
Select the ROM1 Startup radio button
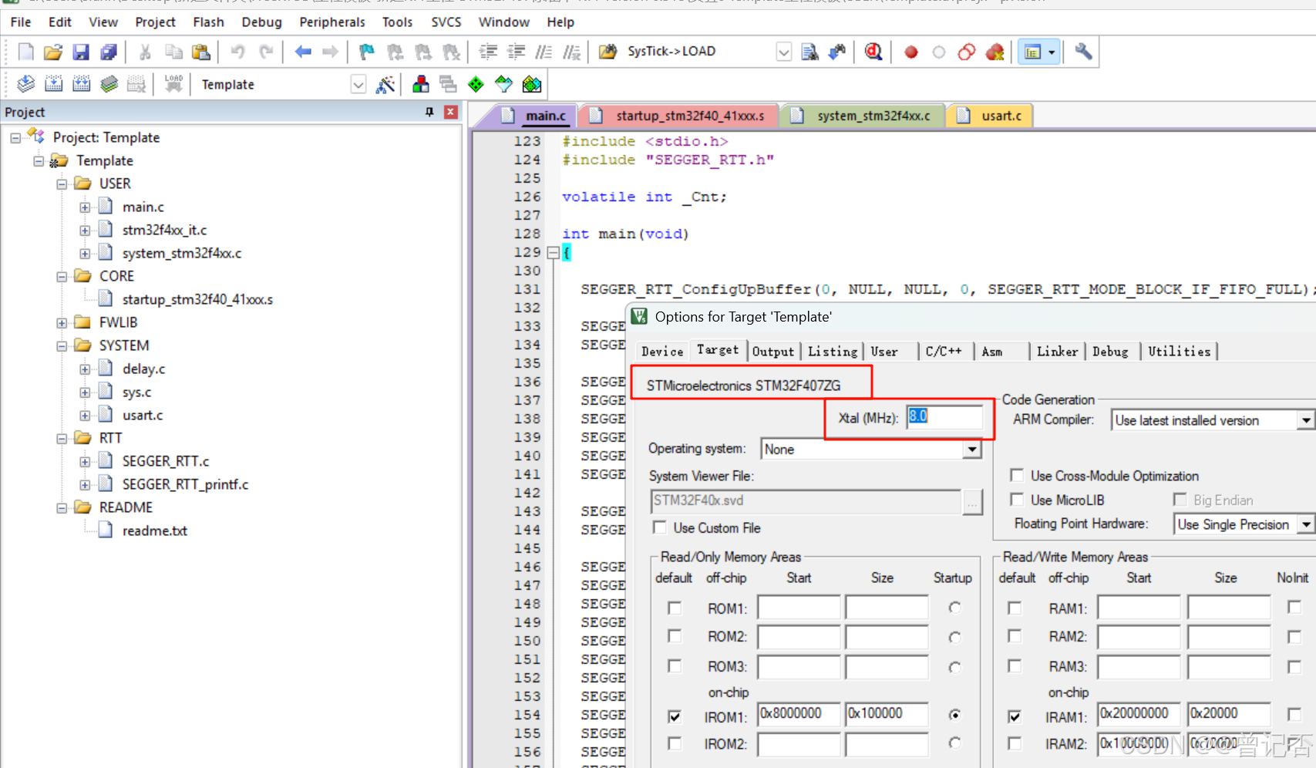(x=955, y=608)
